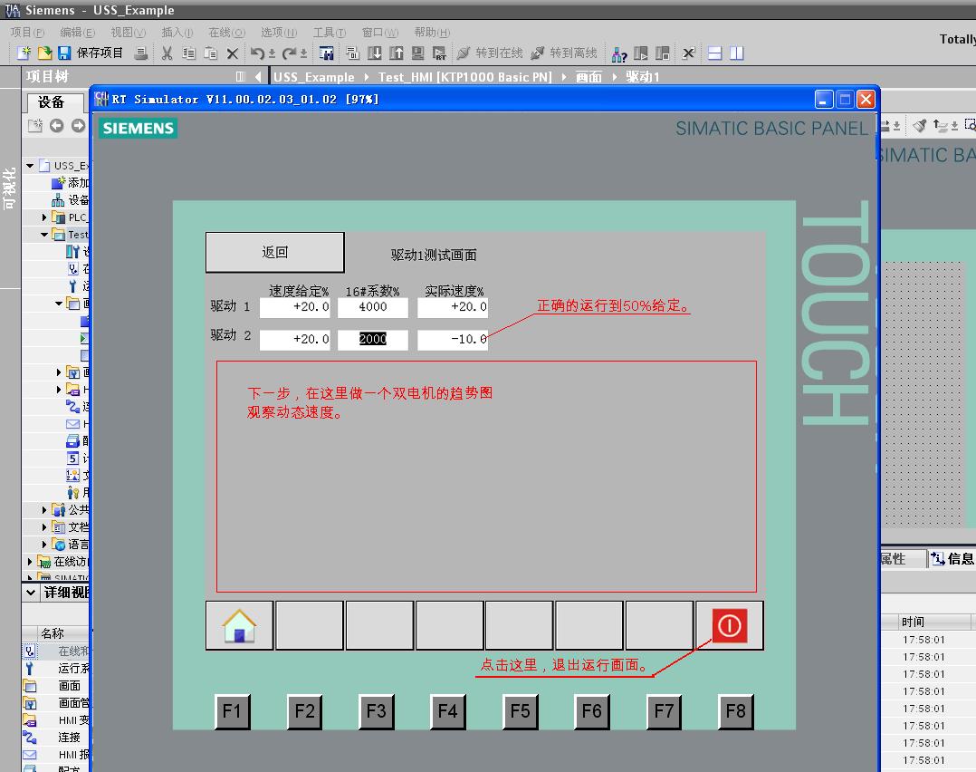Viewport: 976px width, 772px height.
Task: Click drive 2 coefficient field showing 2000
Action: 373,340
